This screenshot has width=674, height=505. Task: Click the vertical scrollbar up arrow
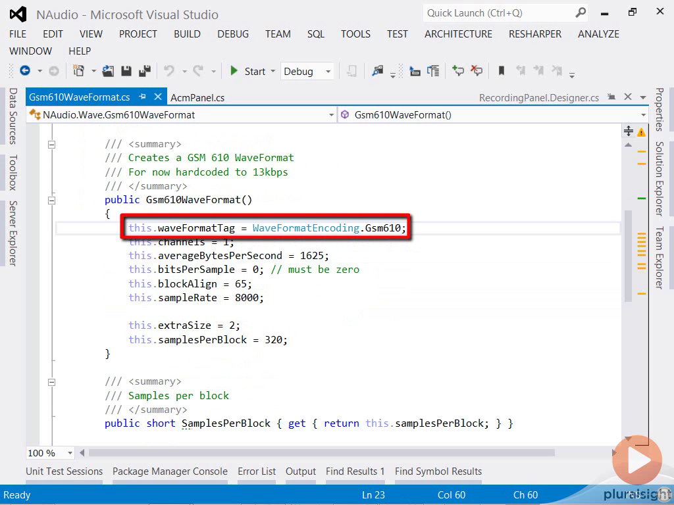click(x=628, y=145)
